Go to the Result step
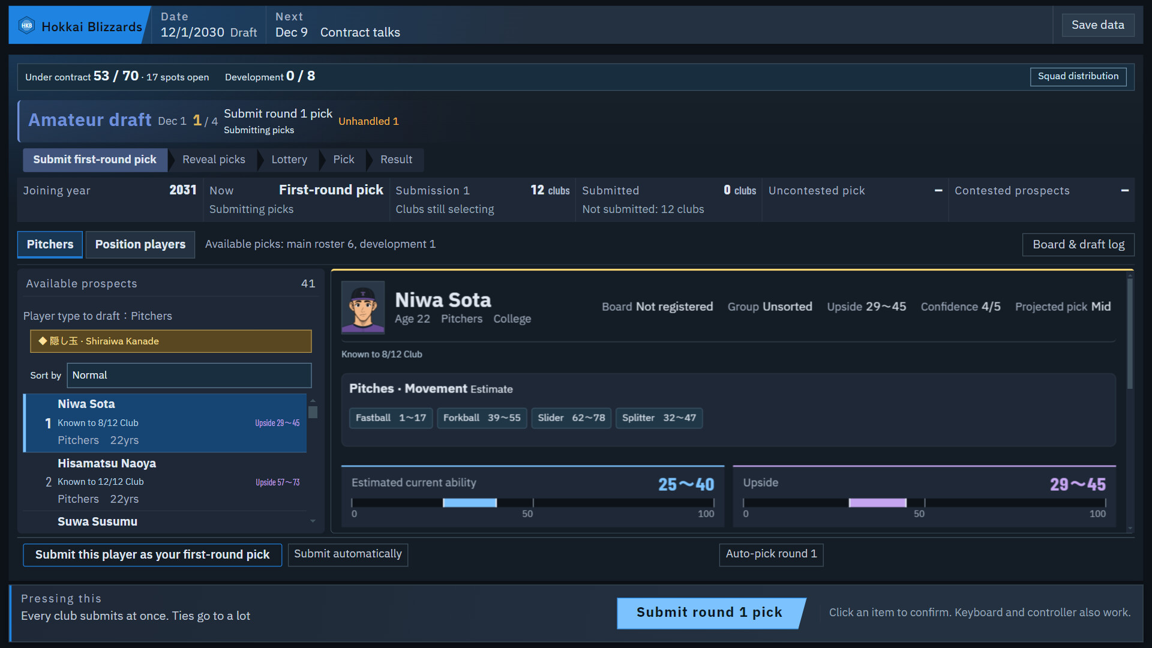 tap(397, 160)
